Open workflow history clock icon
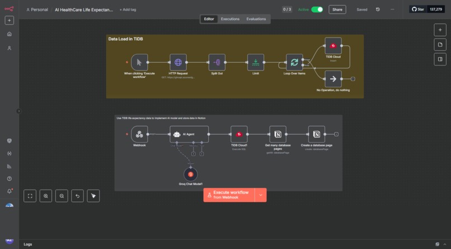The height and width of the screenshot is (249, 451). (378, 10)
